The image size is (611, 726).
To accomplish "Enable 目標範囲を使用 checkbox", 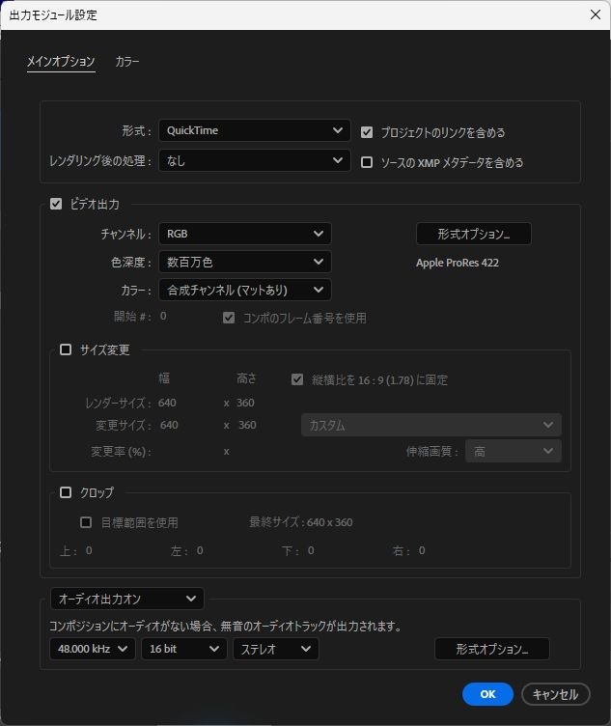I will (86, 522).
